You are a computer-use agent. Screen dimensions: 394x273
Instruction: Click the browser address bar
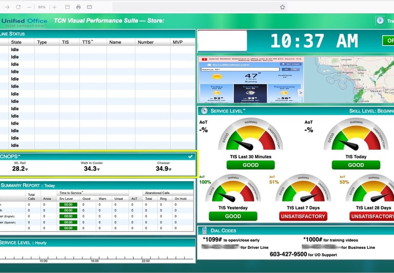[x=200, y=7]
